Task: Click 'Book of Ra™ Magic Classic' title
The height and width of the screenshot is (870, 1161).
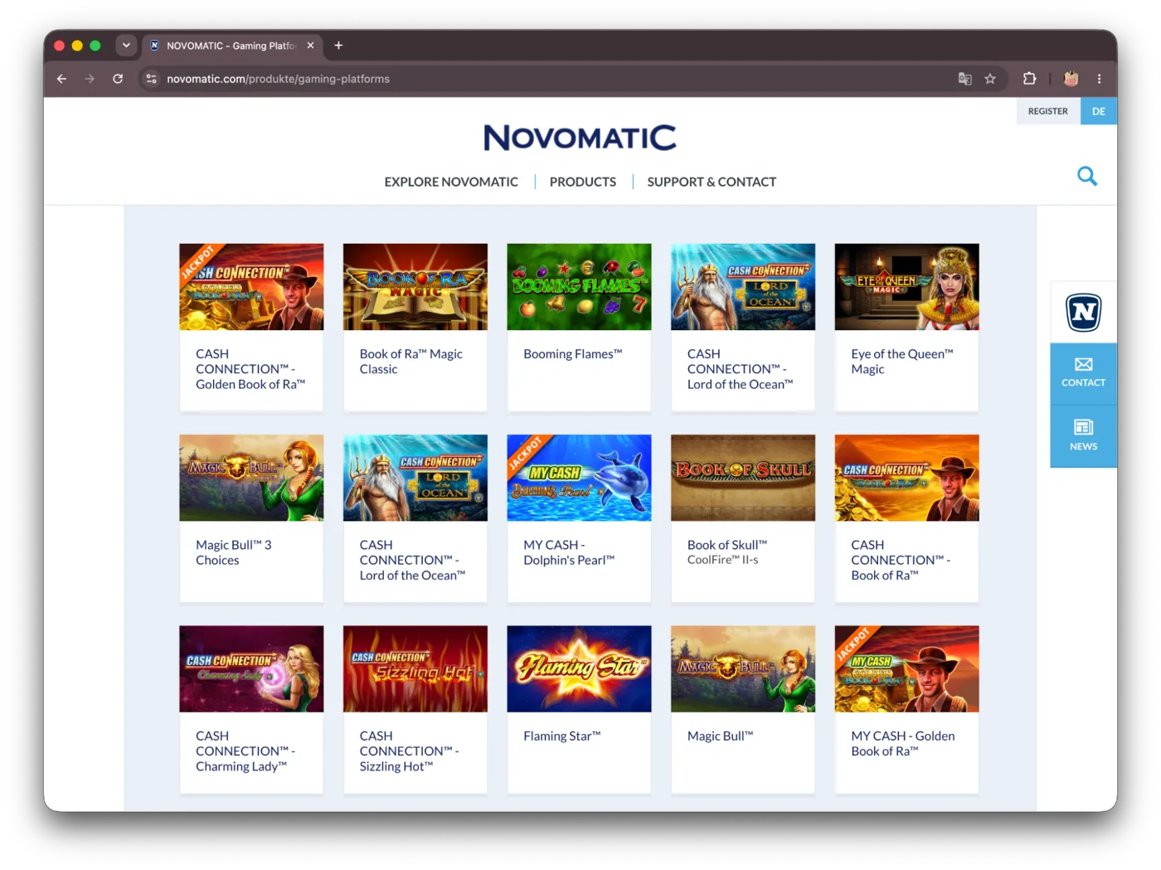Action: (x=411, y=362)
